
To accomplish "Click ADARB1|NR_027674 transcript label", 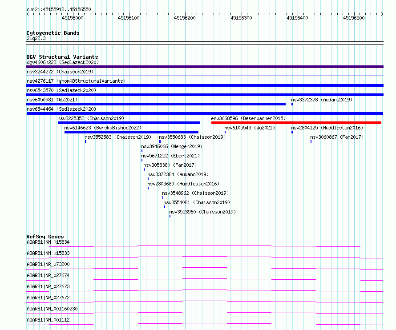I will point(48,275).
